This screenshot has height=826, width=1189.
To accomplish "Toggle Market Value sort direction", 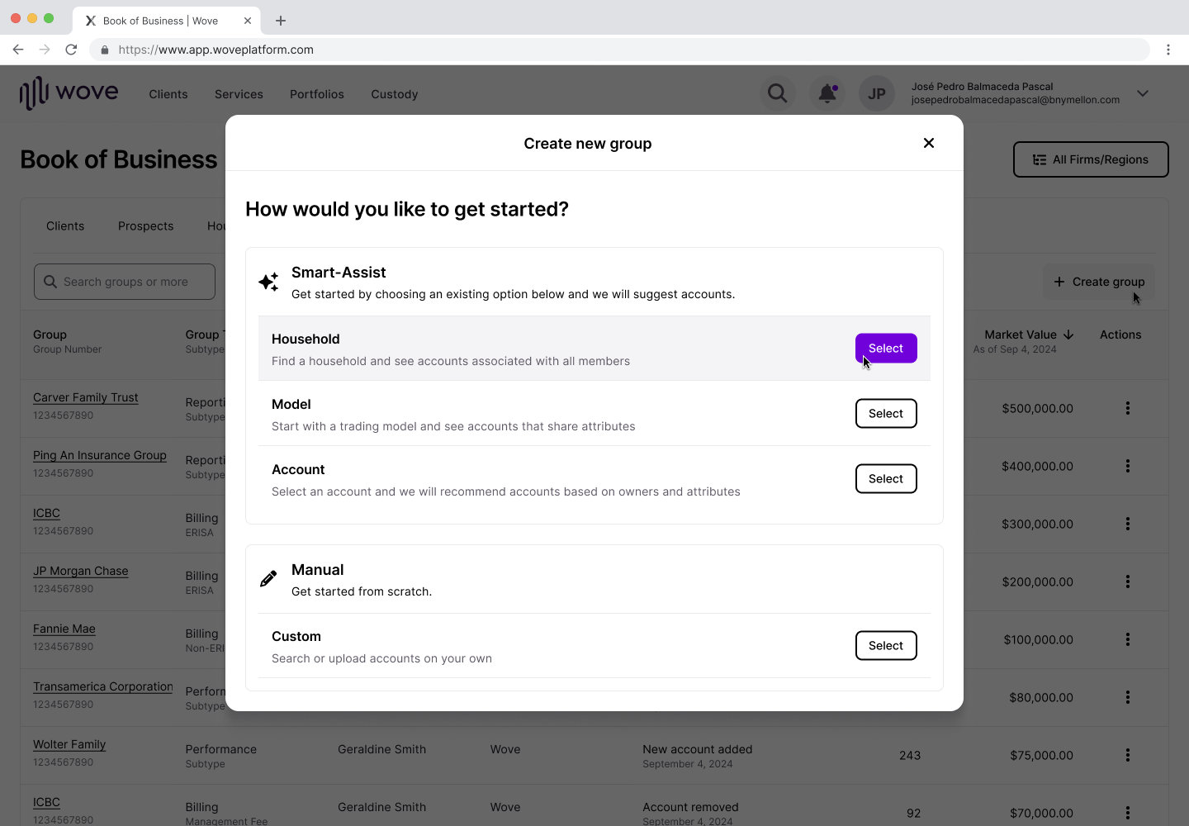I will 1068,335.
